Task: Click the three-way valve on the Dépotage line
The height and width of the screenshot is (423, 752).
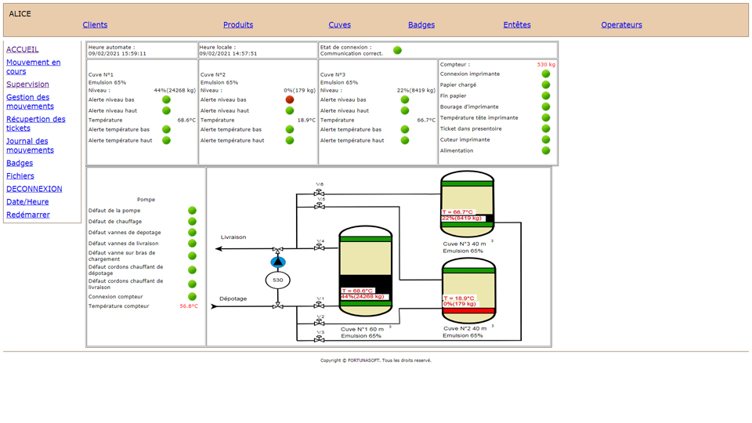Action: point(278,306)
